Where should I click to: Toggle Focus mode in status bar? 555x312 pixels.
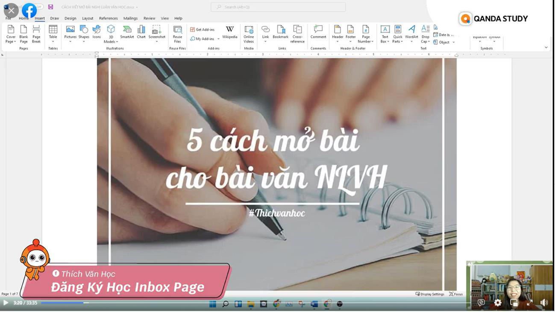pos(456,294)
